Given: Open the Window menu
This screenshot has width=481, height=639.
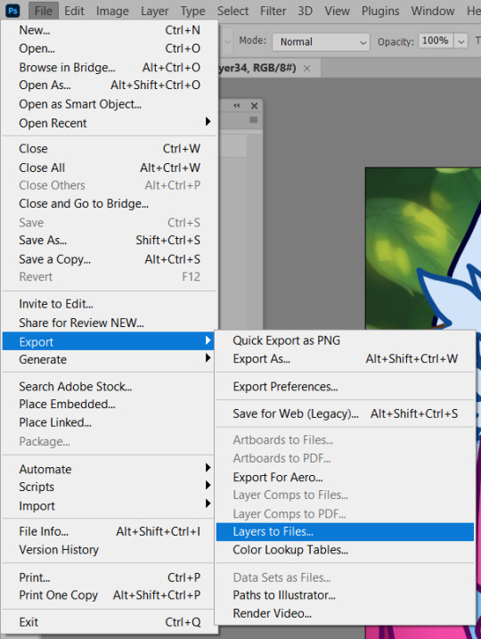Looking at the screenshot, I should click(433, 11).
